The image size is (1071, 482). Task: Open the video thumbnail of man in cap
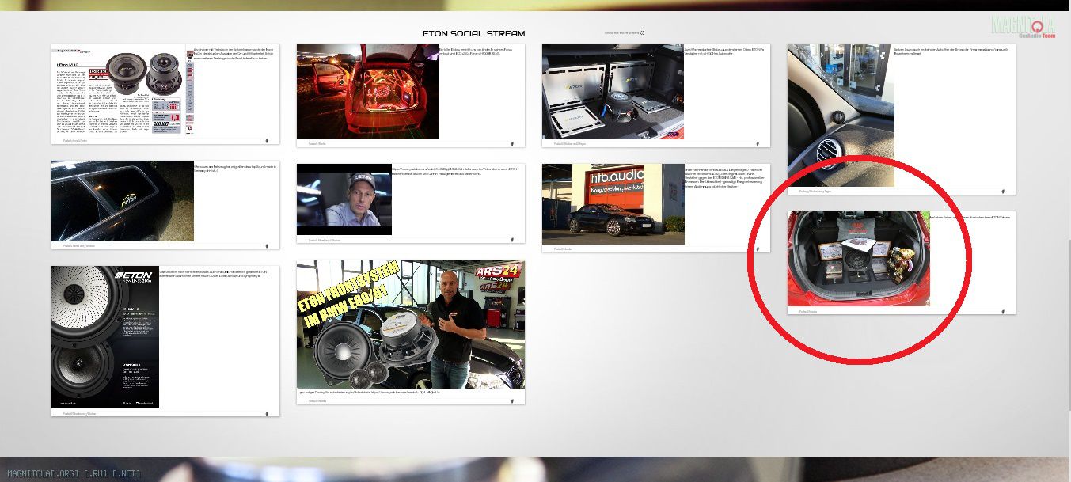coord(344,199)
